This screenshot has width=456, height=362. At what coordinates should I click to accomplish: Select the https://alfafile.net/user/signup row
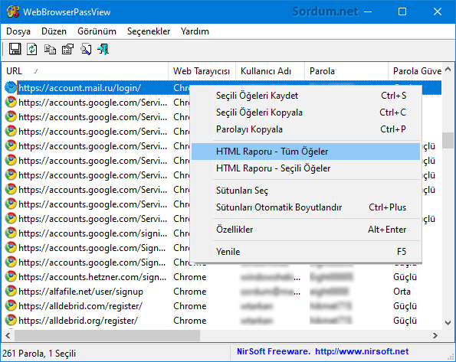(223, 292)
